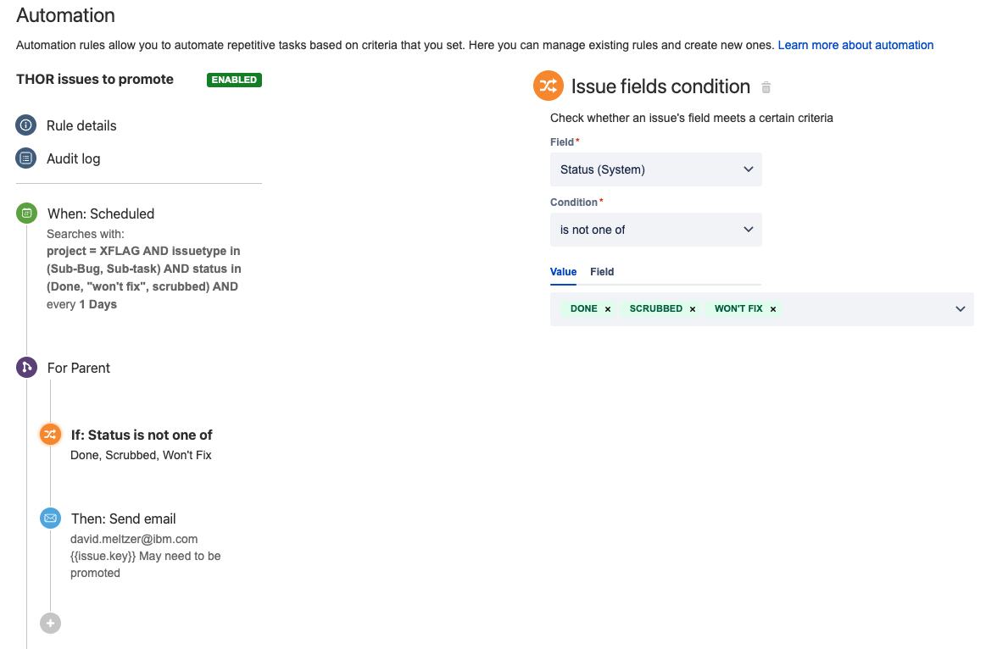Viewport: 997px width, 649px height.
Task: Select the Value tab
Action: coord(563,272)
